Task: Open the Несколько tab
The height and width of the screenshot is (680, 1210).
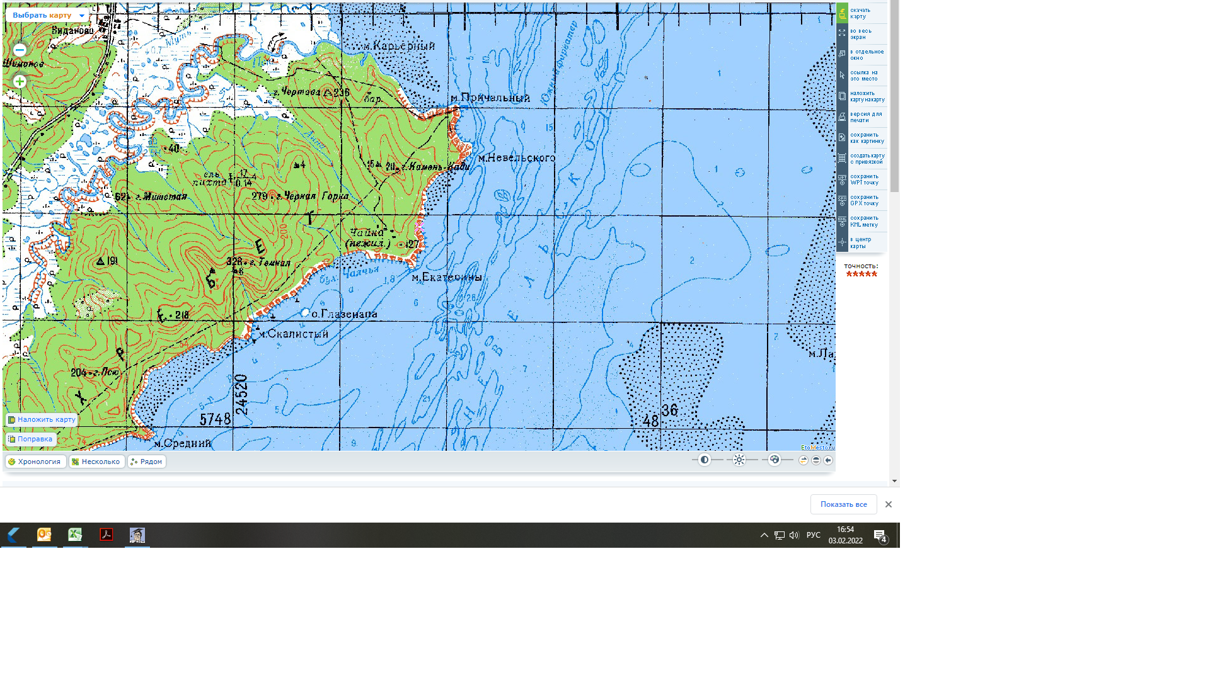Action: [96, 462]
